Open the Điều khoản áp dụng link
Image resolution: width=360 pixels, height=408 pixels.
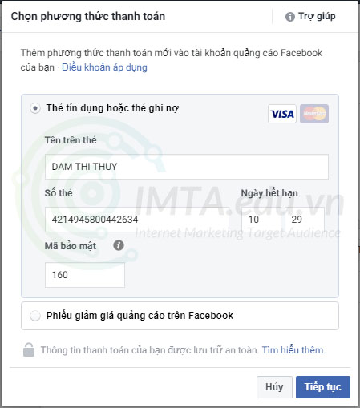pos(104,67)
